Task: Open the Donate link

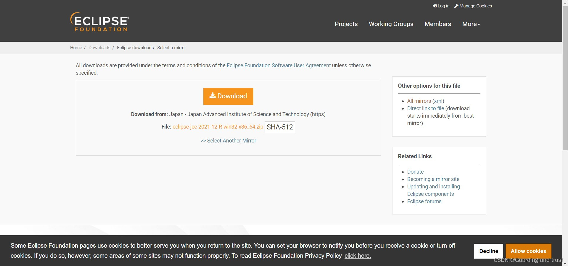Action: (415, 172)
